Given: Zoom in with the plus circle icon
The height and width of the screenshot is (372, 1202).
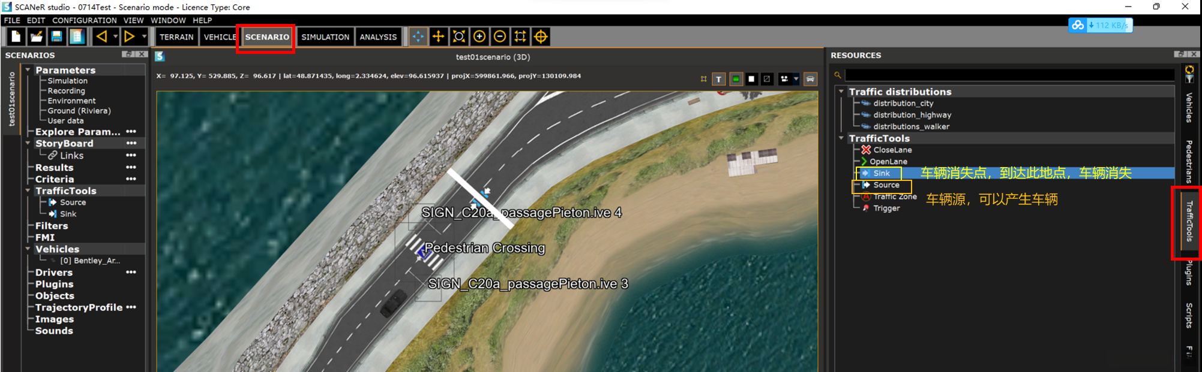Looking at the screenshot, I should click(479, 37).
